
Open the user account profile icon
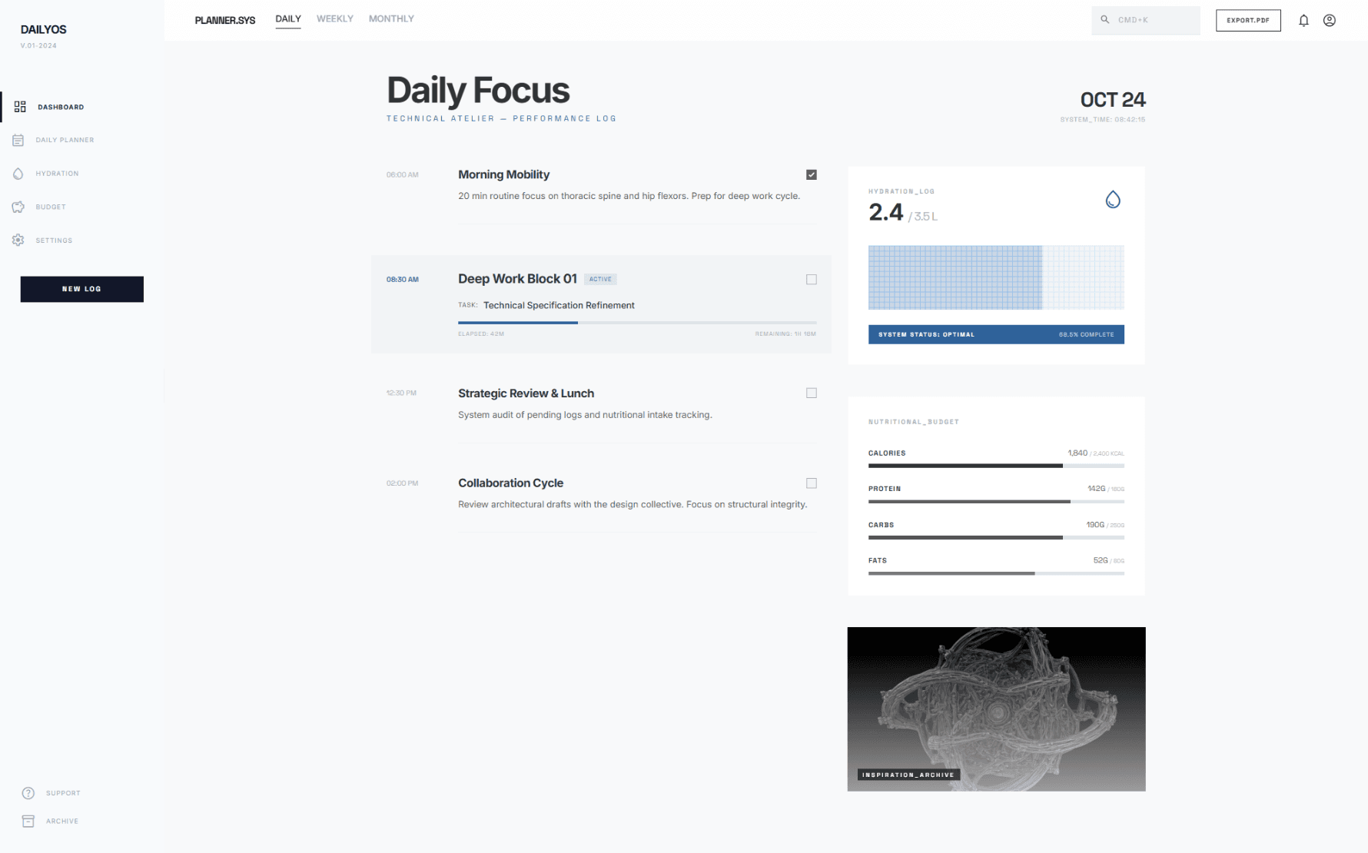pyautogui.click(x=1330, y=20)
